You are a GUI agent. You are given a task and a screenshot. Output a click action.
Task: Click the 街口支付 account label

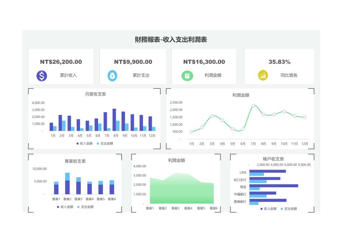pyautogui.click(x=240, y=180)
